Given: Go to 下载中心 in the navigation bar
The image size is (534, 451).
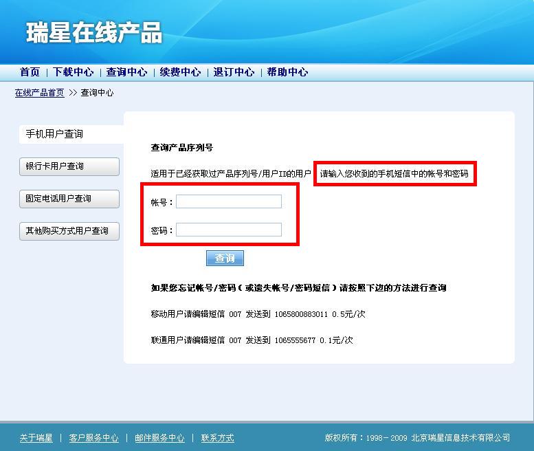Looking at the screenshot, I should 73,72.
